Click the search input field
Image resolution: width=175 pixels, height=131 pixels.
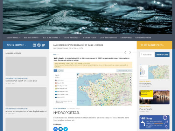(x=147, y=54)
